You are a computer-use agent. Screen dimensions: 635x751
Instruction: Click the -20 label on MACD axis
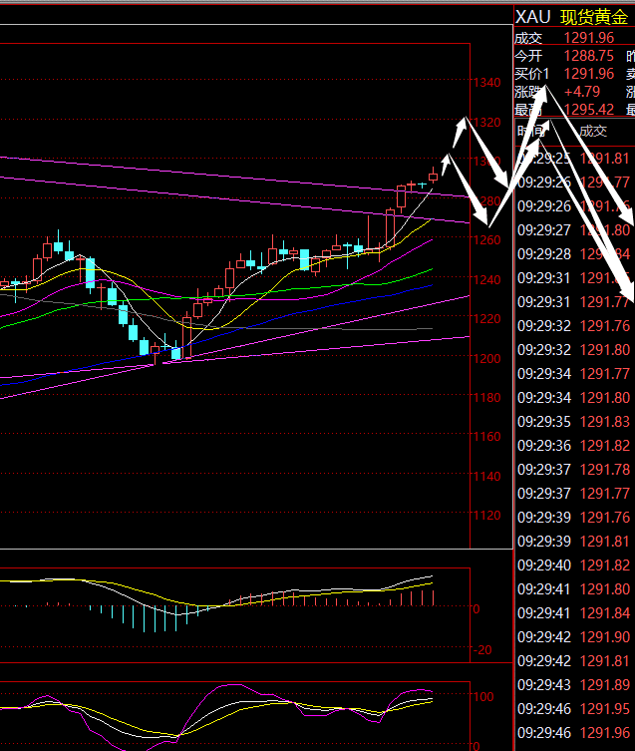pyautogui.click(x=482, y=650)
